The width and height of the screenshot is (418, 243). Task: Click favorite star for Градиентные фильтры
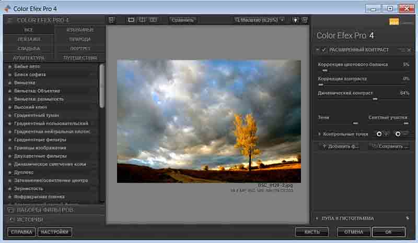point(10,140)
